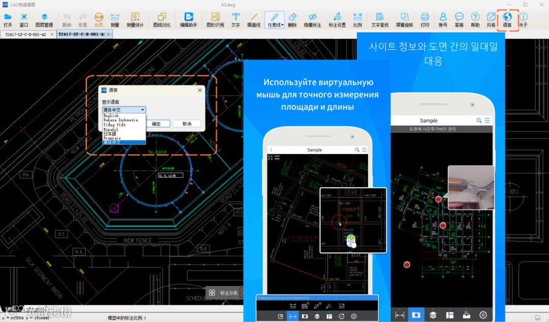
Task: Select the 文字 text tool
Action: point(236,20)
